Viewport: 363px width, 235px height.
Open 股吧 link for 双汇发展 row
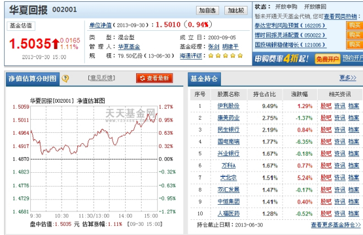(326, 190)
